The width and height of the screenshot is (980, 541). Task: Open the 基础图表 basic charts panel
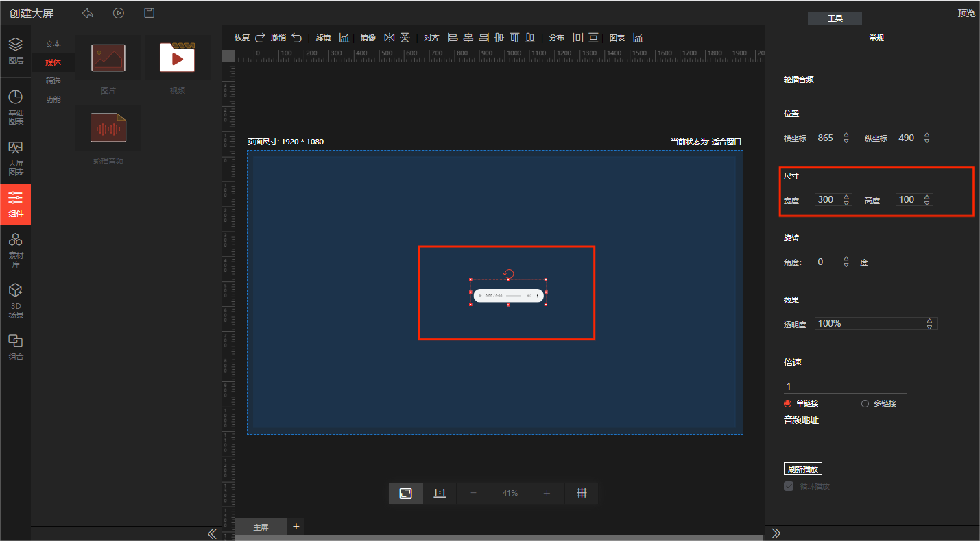pyautogui.click(x=16, y=108)
